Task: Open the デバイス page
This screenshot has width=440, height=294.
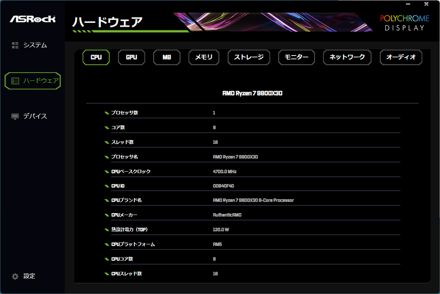Action: pos(35,116)
